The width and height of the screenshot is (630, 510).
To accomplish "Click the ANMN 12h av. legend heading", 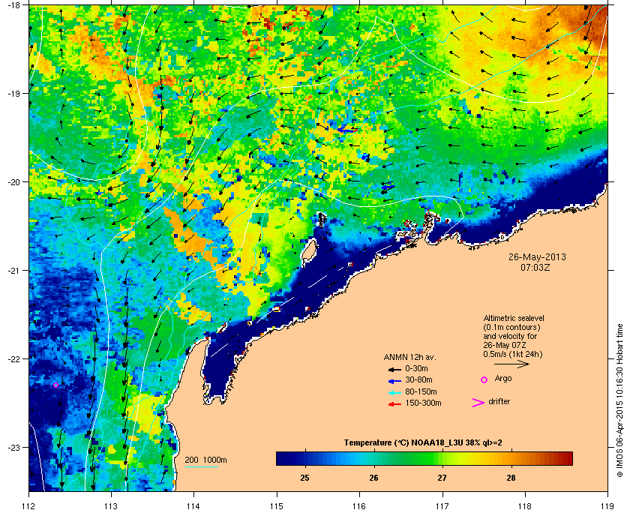I will click(409, 357).
